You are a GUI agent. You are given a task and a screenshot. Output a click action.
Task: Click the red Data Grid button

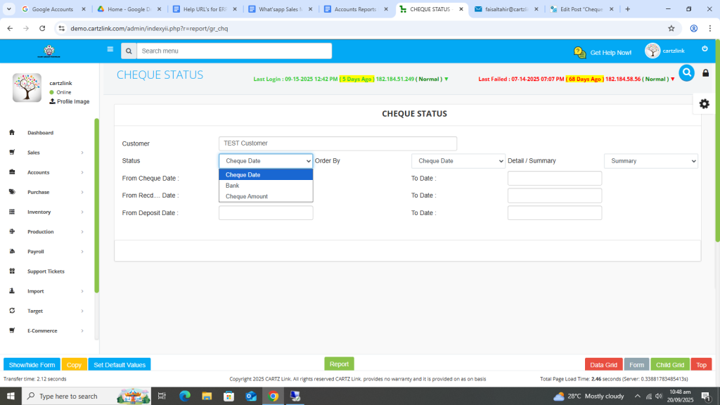click(x=603, y=365)
